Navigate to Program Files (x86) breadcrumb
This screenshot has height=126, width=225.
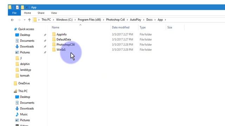[89, 20]
